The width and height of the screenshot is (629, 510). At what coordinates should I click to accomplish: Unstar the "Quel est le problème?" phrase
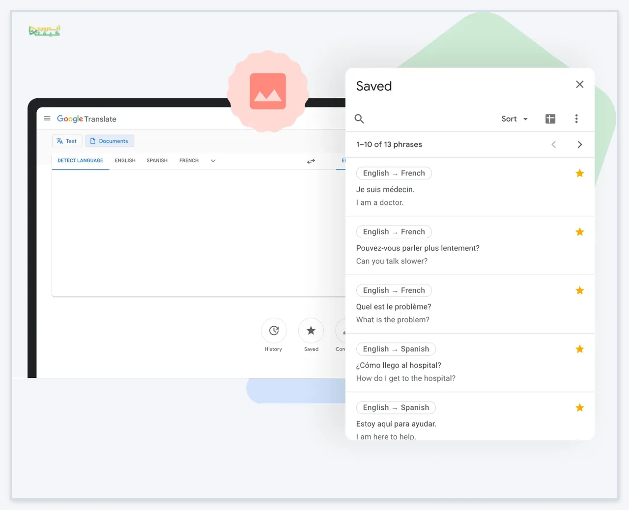[580, 290]
